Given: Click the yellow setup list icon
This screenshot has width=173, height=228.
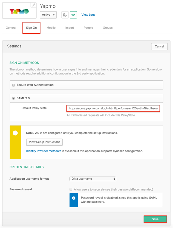Looking at the screenshot, I should (x=15, y=133).
